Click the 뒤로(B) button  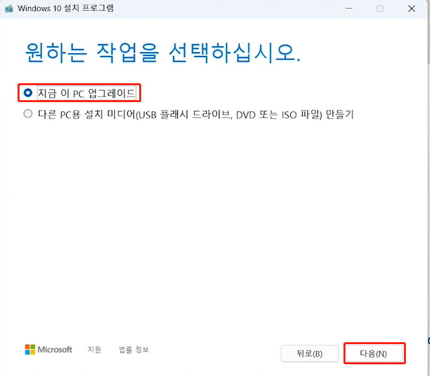(x=310, y=353)
